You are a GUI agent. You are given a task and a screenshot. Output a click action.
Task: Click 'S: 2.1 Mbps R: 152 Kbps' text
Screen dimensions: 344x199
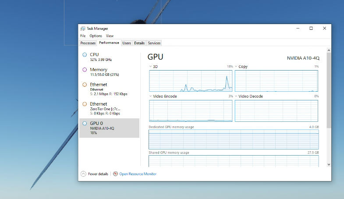(x=109, y=94)
